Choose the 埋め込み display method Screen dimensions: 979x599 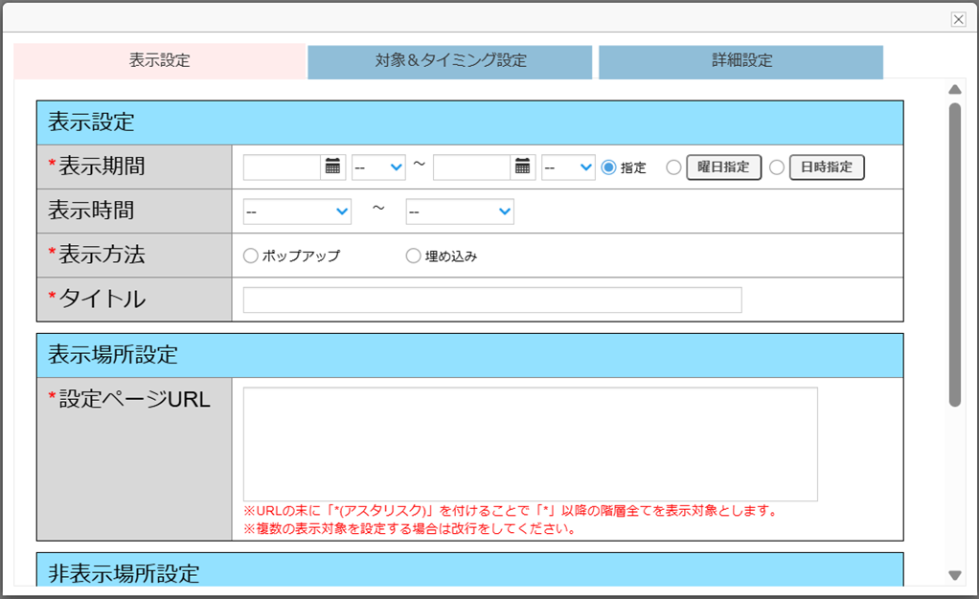pos(413,255)
